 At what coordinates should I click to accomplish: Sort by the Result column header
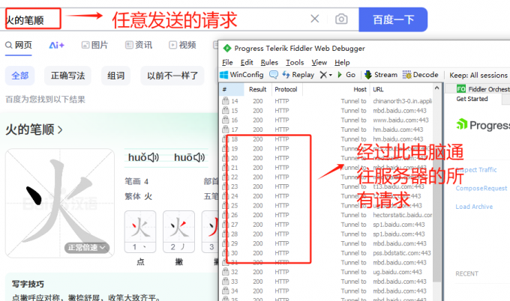257,89
